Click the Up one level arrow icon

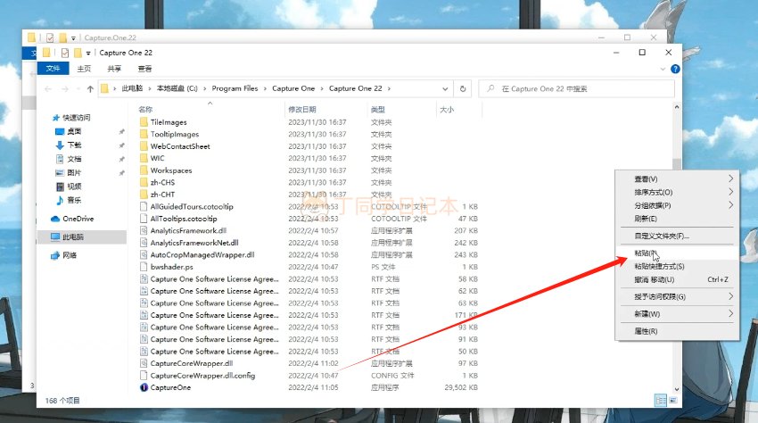pyautogui.click(x=90, y=89)
